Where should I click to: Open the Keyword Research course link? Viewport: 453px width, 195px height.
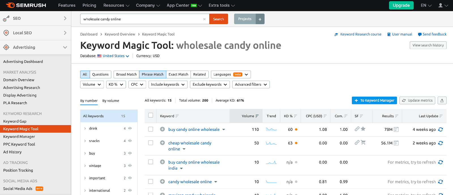coord(358,34)
